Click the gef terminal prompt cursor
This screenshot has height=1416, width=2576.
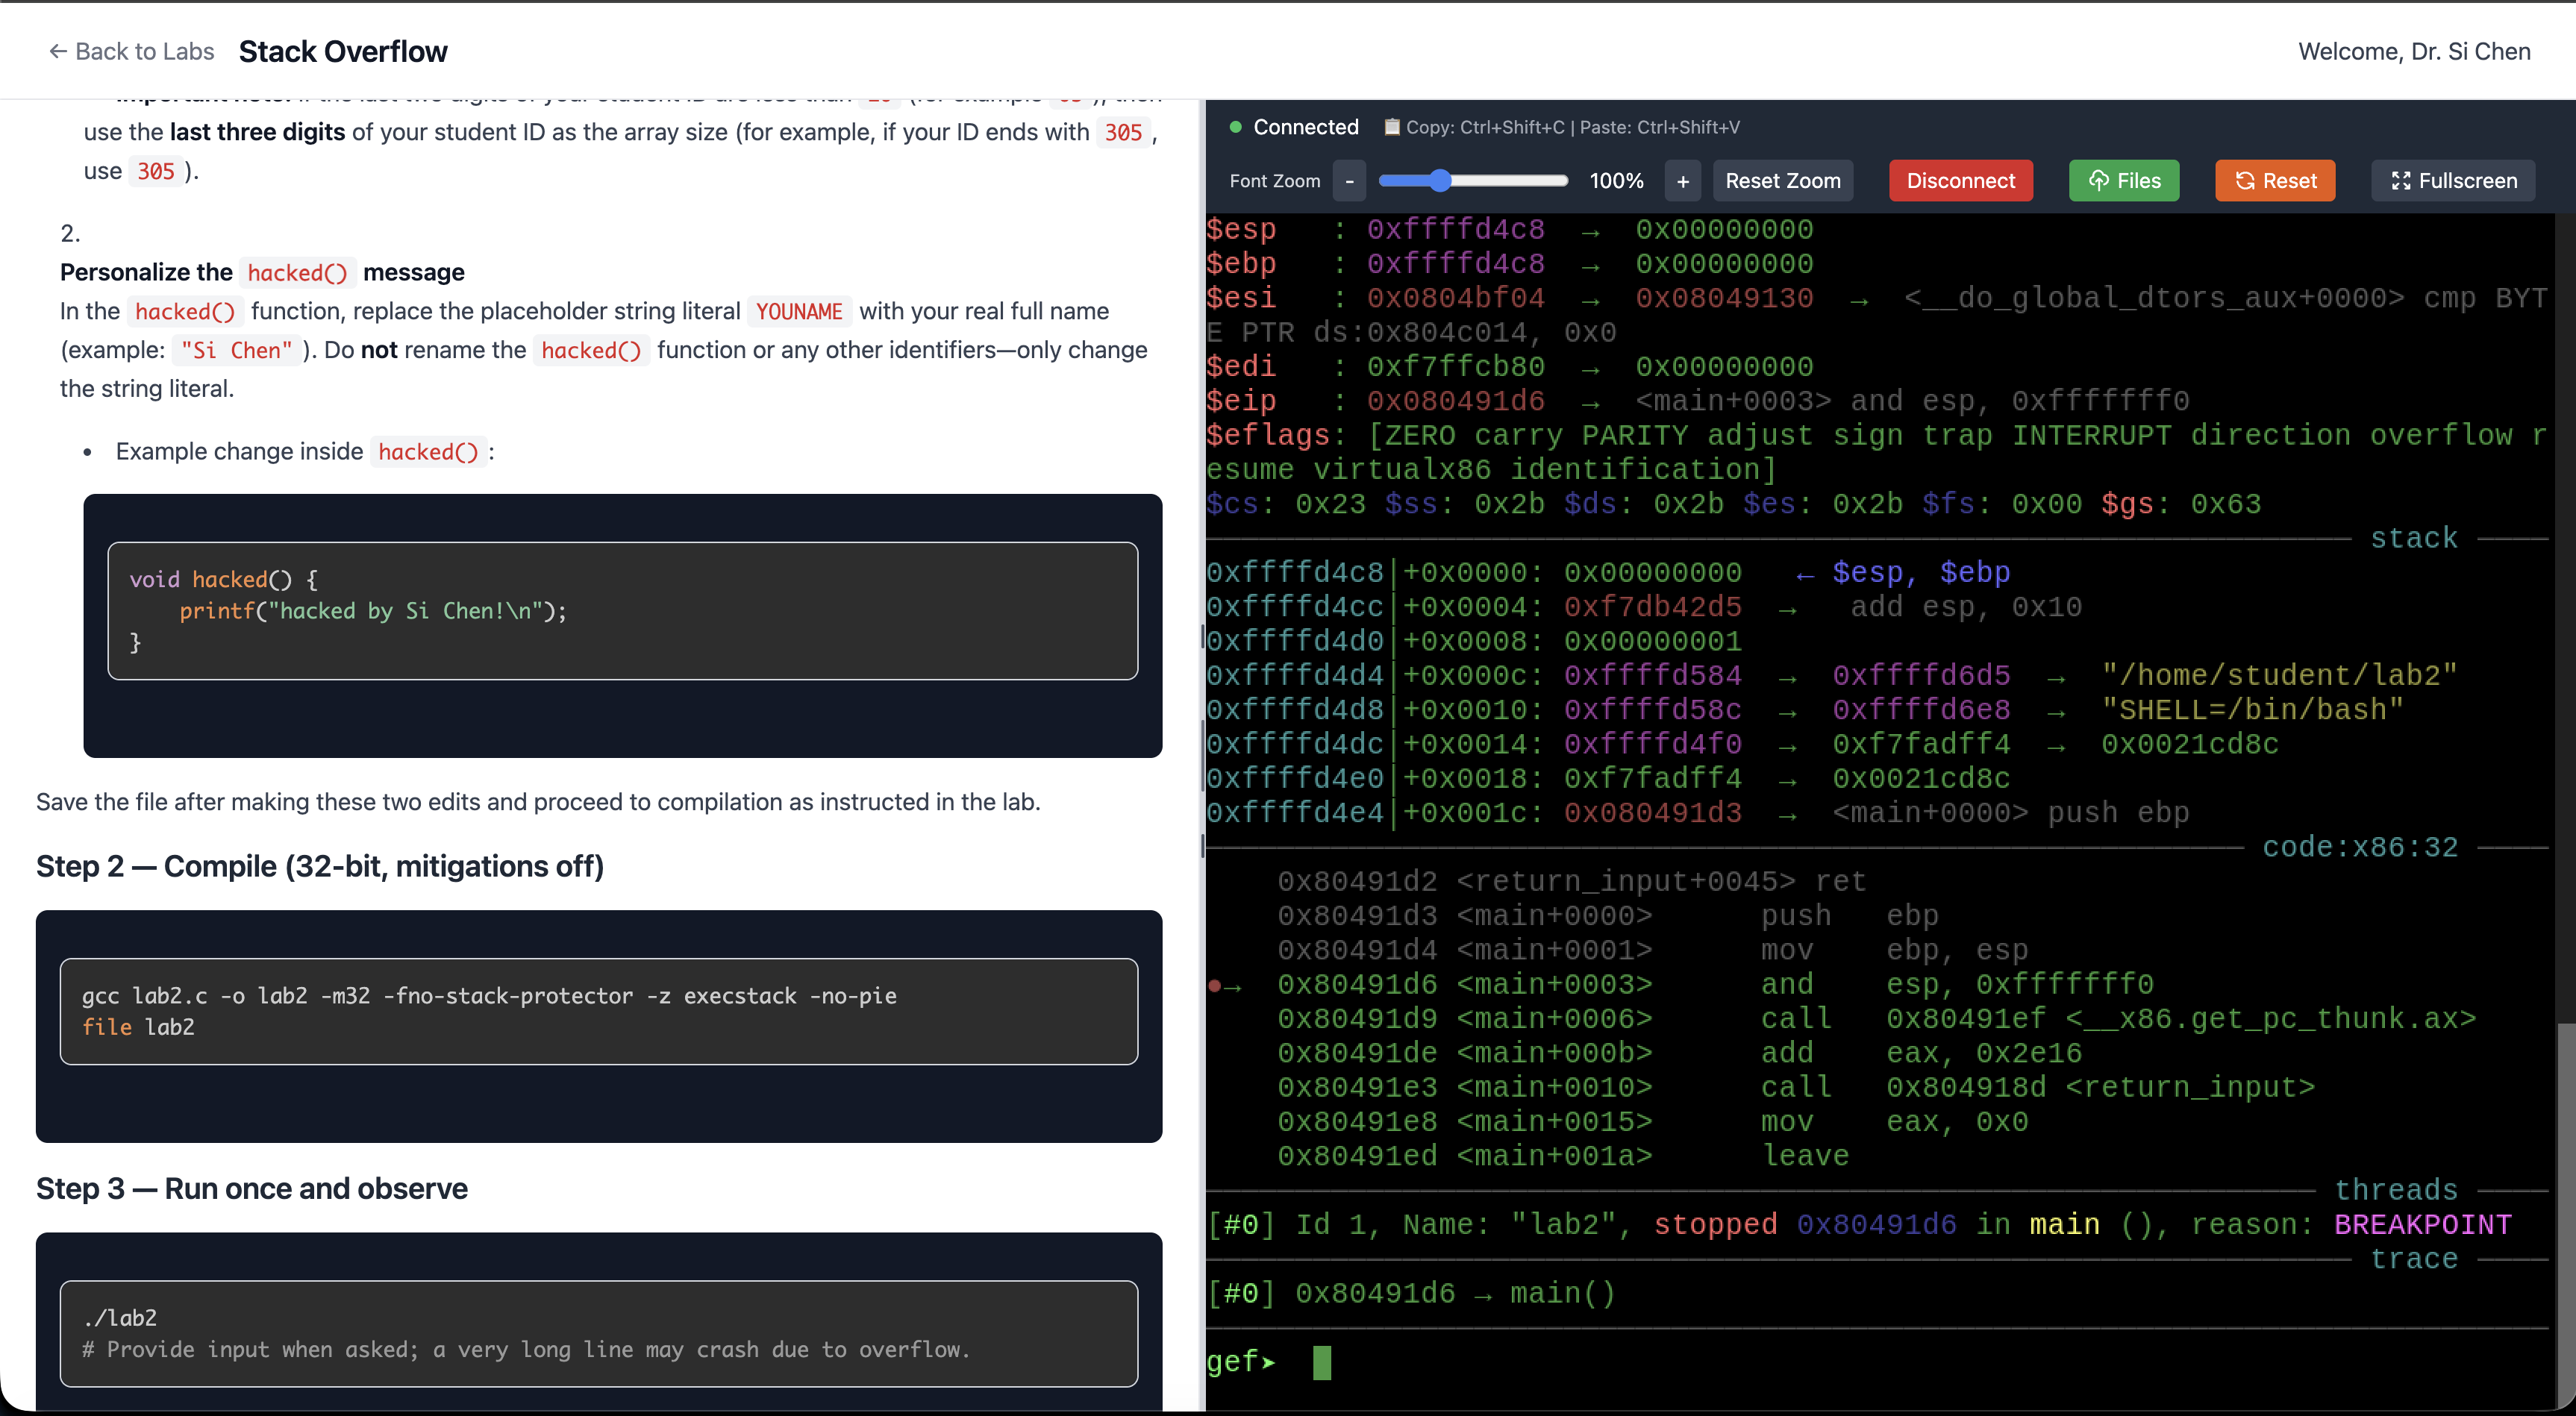(x=1321, y=1362)
